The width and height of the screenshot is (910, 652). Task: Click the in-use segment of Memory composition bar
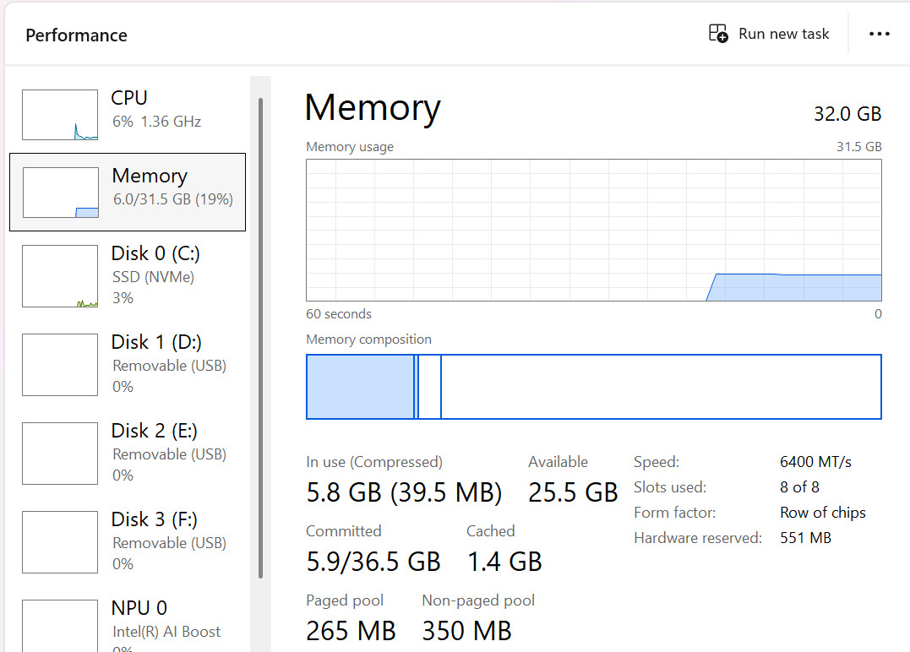pos(360,387)
